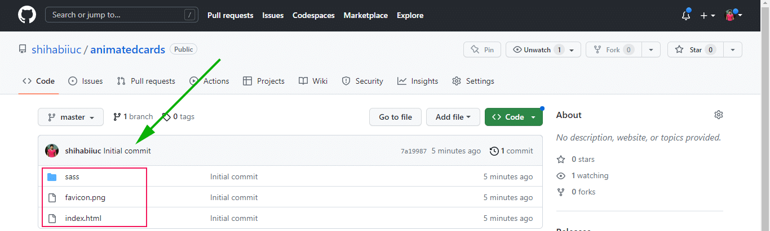Open the latest Initial commit message
Viewport: 770px width, 231px height.
pos(127,151)
